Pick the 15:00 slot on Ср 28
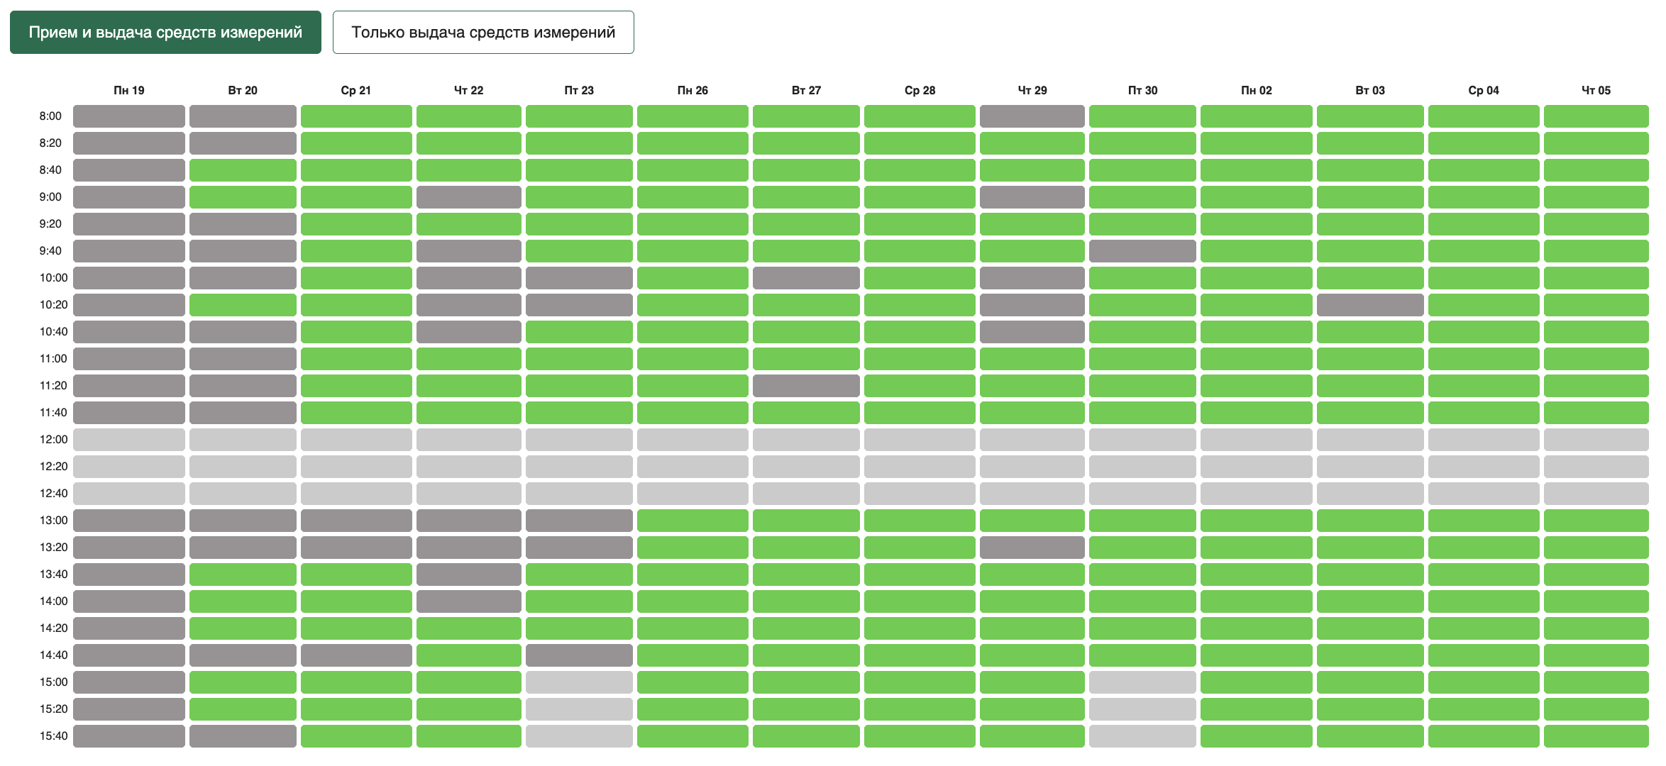 (x=920, y=682)
